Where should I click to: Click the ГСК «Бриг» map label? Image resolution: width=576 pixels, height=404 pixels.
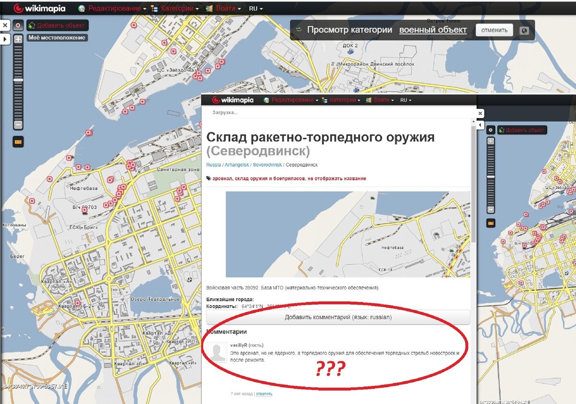pos(83,227)
